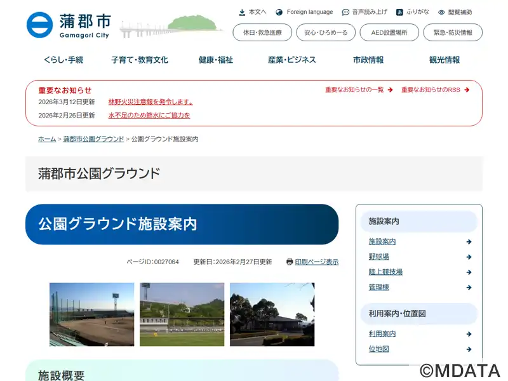Click the red arrow beside 重要なお知らせのRSS

click(x=467, y=90)
